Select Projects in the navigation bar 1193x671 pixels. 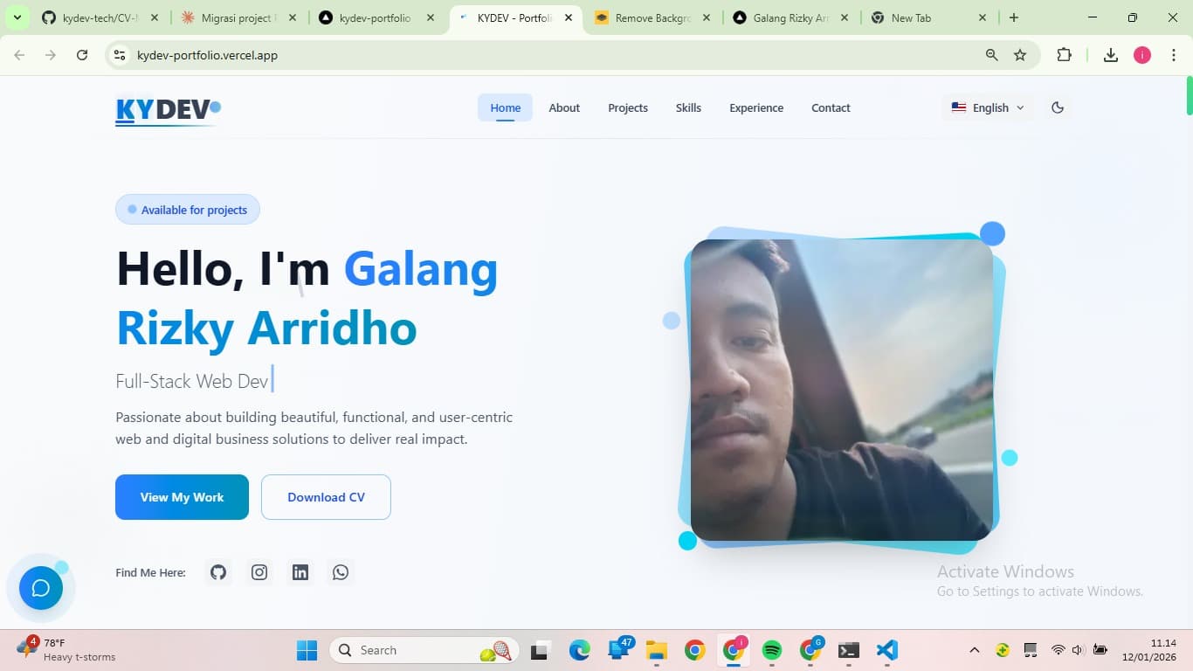pos(627,107)
